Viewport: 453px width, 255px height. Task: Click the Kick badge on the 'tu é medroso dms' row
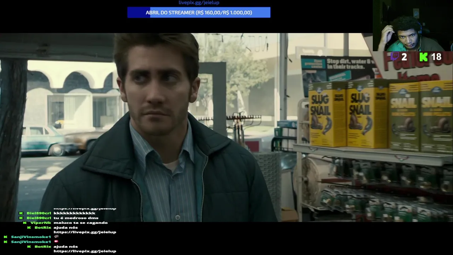pos(21,218)
